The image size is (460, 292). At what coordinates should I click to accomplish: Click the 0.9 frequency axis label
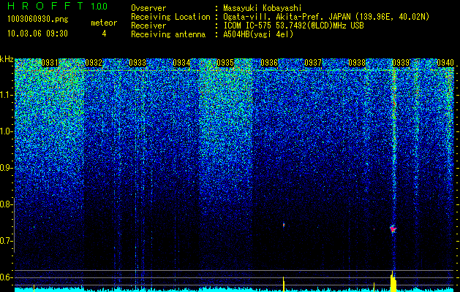pos(7,168)
